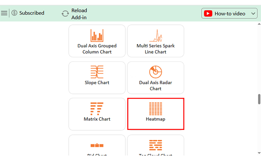
Task: Click the Subscribed dollar icon
Action: coord(14,13)
